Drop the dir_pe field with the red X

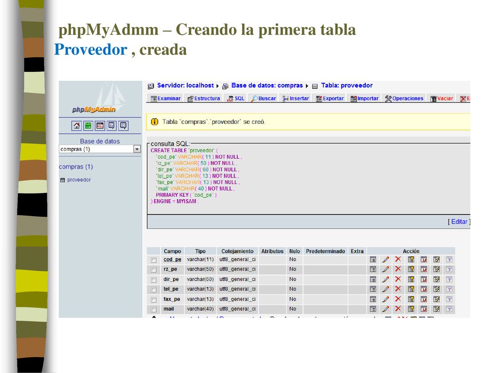point(398,279)
